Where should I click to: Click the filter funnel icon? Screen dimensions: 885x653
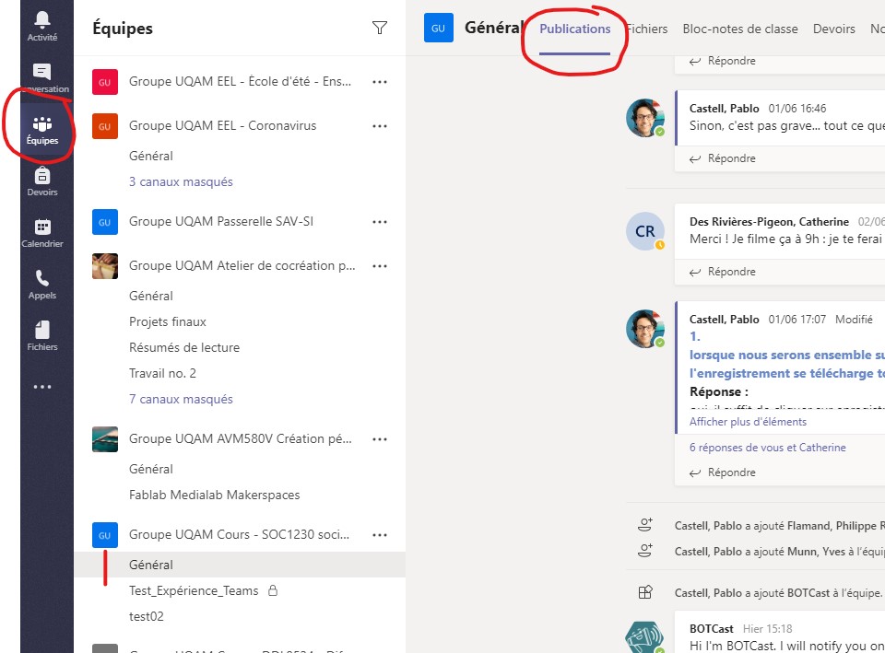379,29
